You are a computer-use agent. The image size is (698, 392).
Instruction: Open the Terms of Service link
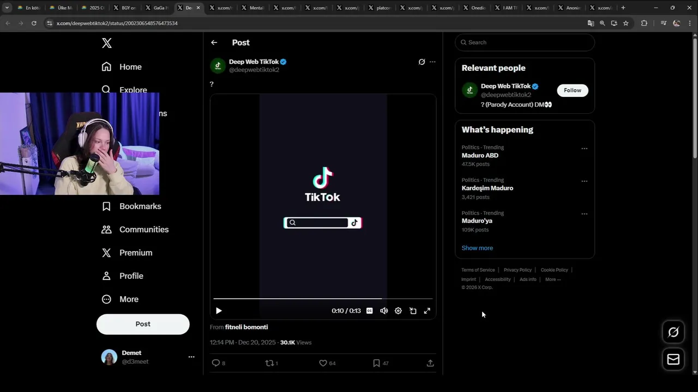coord(478,270)
